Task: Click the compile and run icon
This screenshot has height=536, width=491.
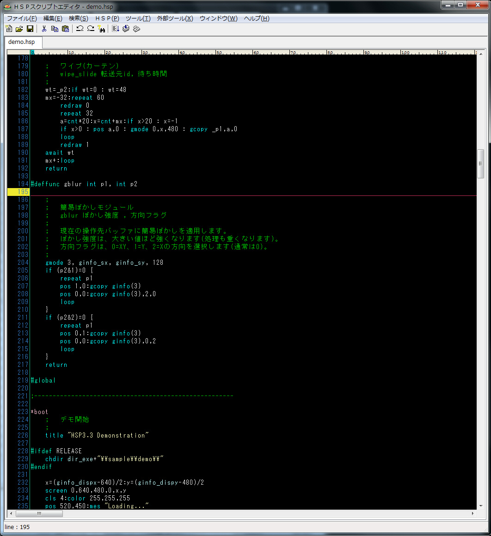Action: pyautogui.click(x=115, y=29)
